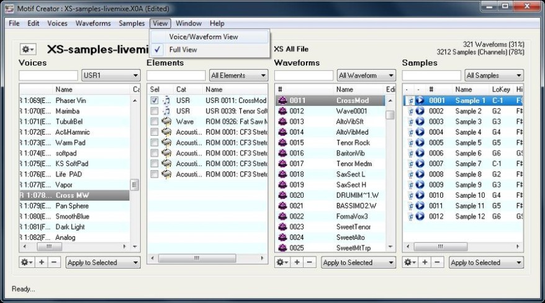545x303 pixels.
Task: Click the waveform icon for 0012 Wave0001
Action: [282, 111]
